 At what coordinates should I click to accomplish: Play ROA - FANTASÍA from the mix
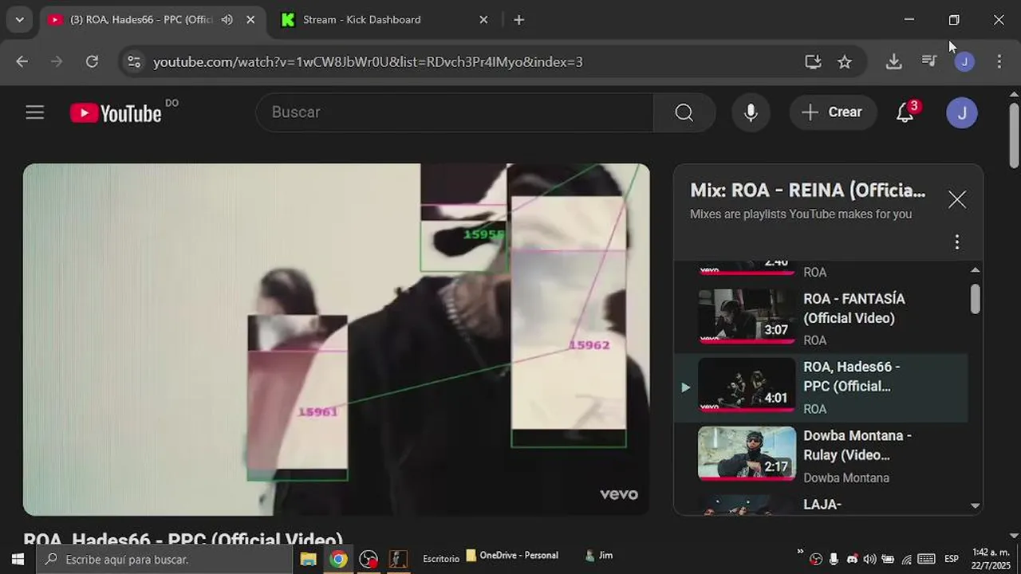tap(821, 317)
